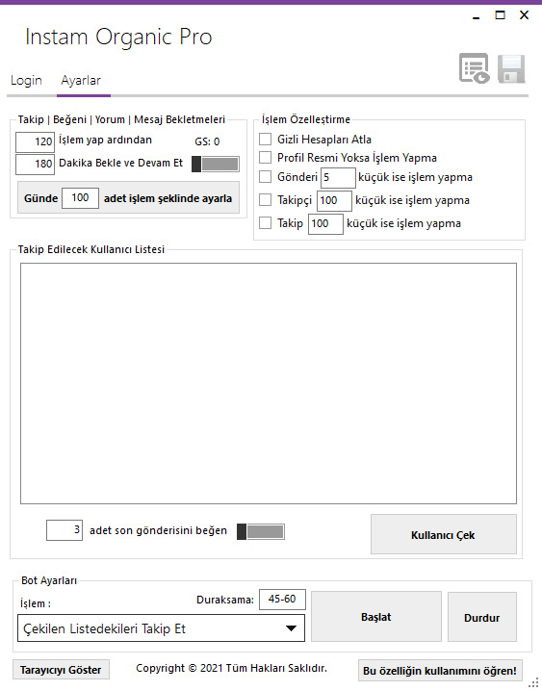Close the Instam Organic Pro window
Screen dimensions: 542x691
point(524,15)
